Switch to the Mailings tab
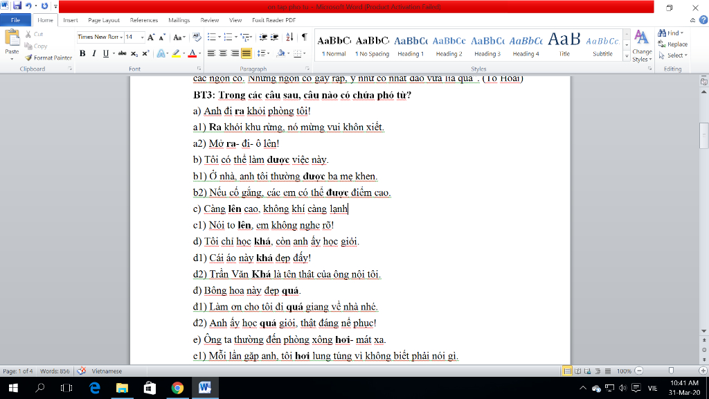This screenshot has width=709, height=399. click(x=179, y=20)
